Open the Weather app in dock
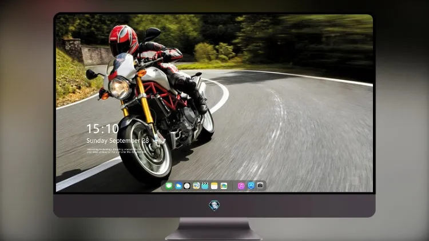The image size is (429, 241). [178, 186]
